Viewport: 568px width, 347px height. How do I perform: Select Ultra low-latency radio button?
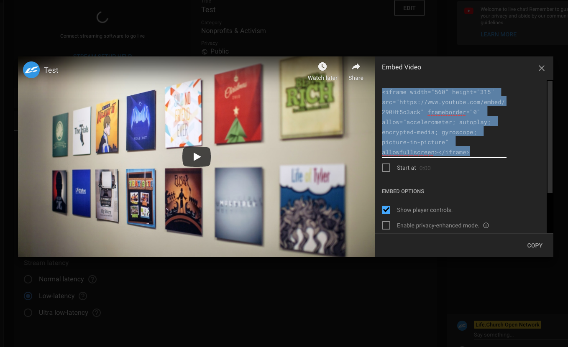coord(28,313)
